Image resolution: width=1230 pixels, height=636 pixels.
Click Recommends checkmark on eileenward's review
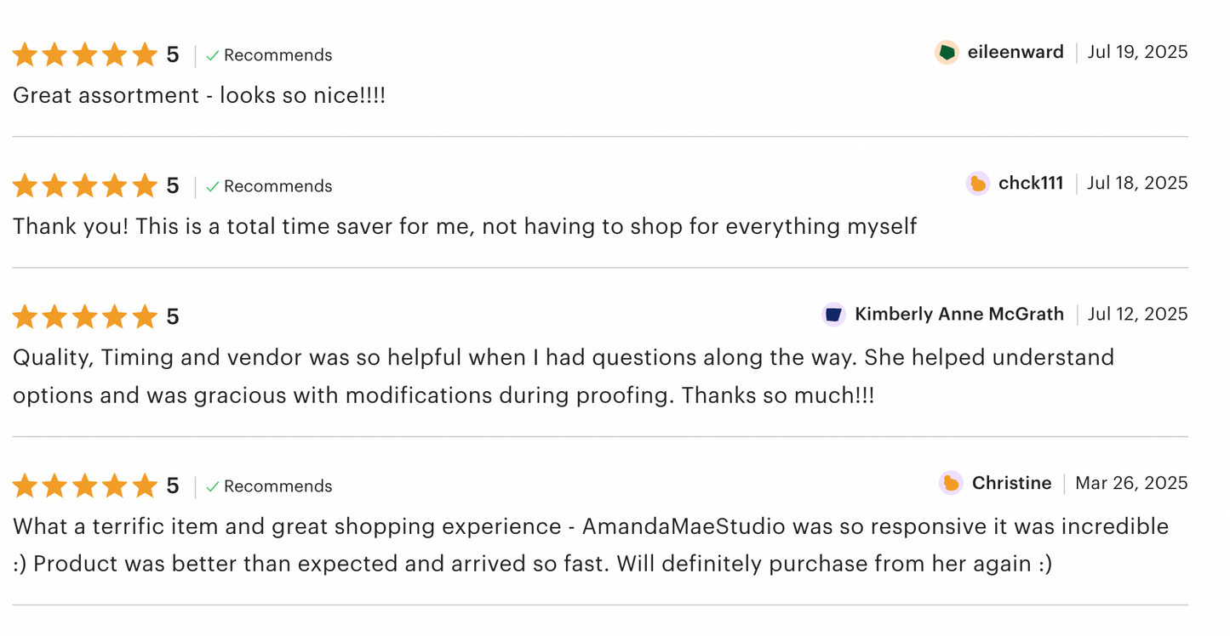click(x=213, y=56)
